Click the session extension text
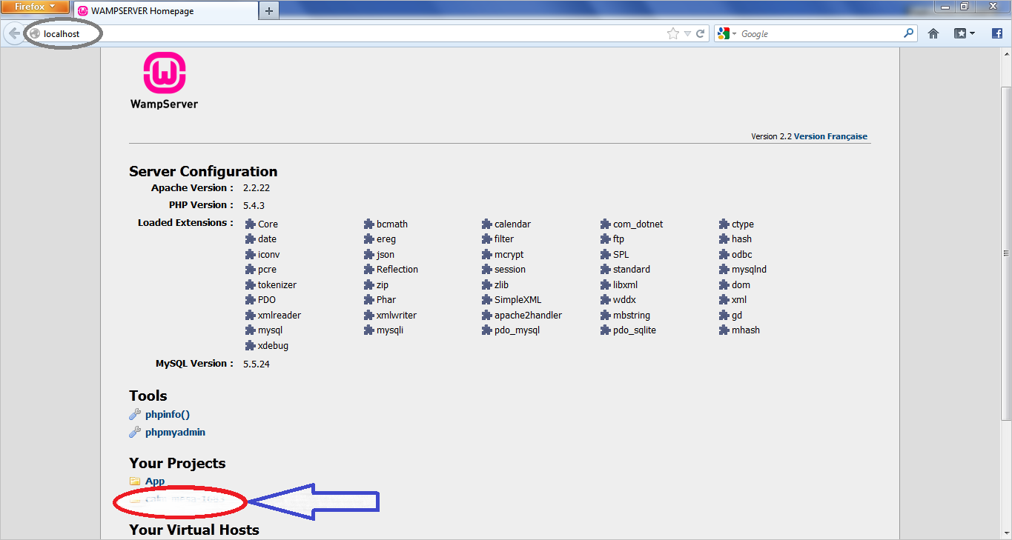Image resolution: width=1012 pixels, height=540 pixels. click(510, 270)
